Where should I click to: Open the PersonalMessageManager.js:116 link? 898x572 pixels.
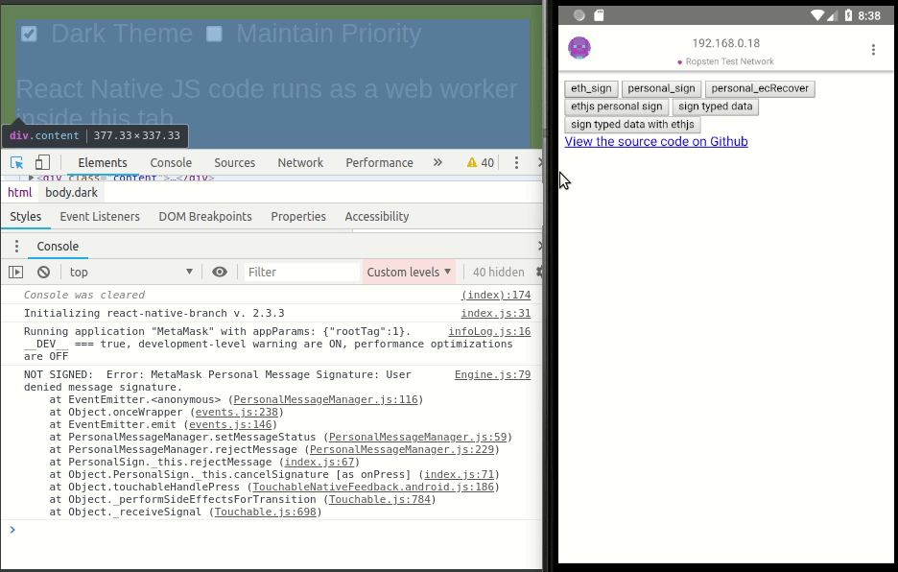(325, 400)
